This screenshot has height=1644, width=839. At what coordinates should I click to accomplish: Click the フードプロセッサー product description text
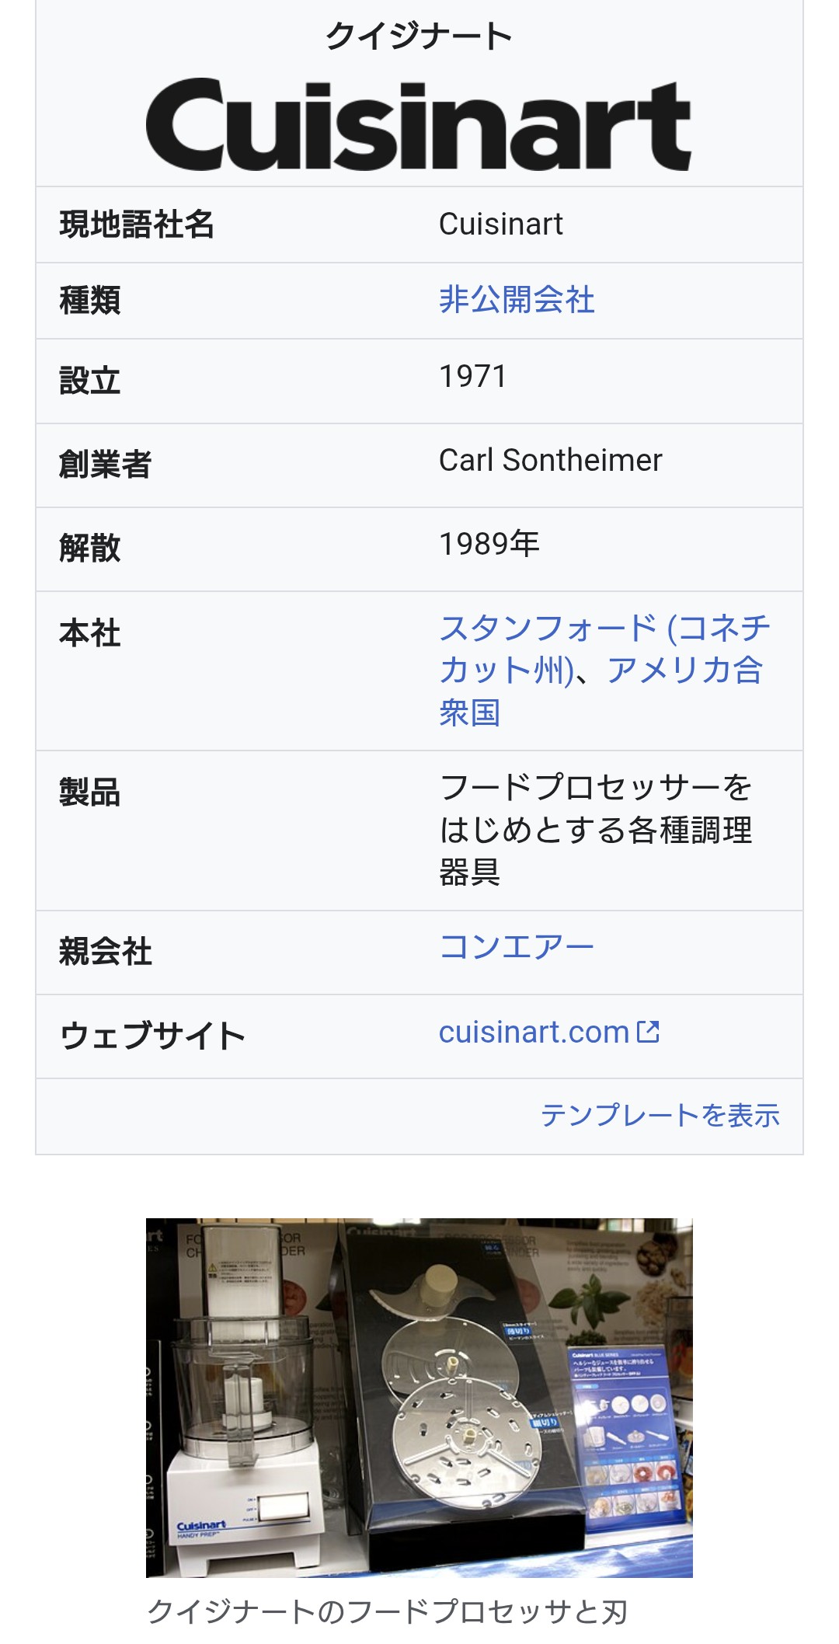tap(595, 829)
